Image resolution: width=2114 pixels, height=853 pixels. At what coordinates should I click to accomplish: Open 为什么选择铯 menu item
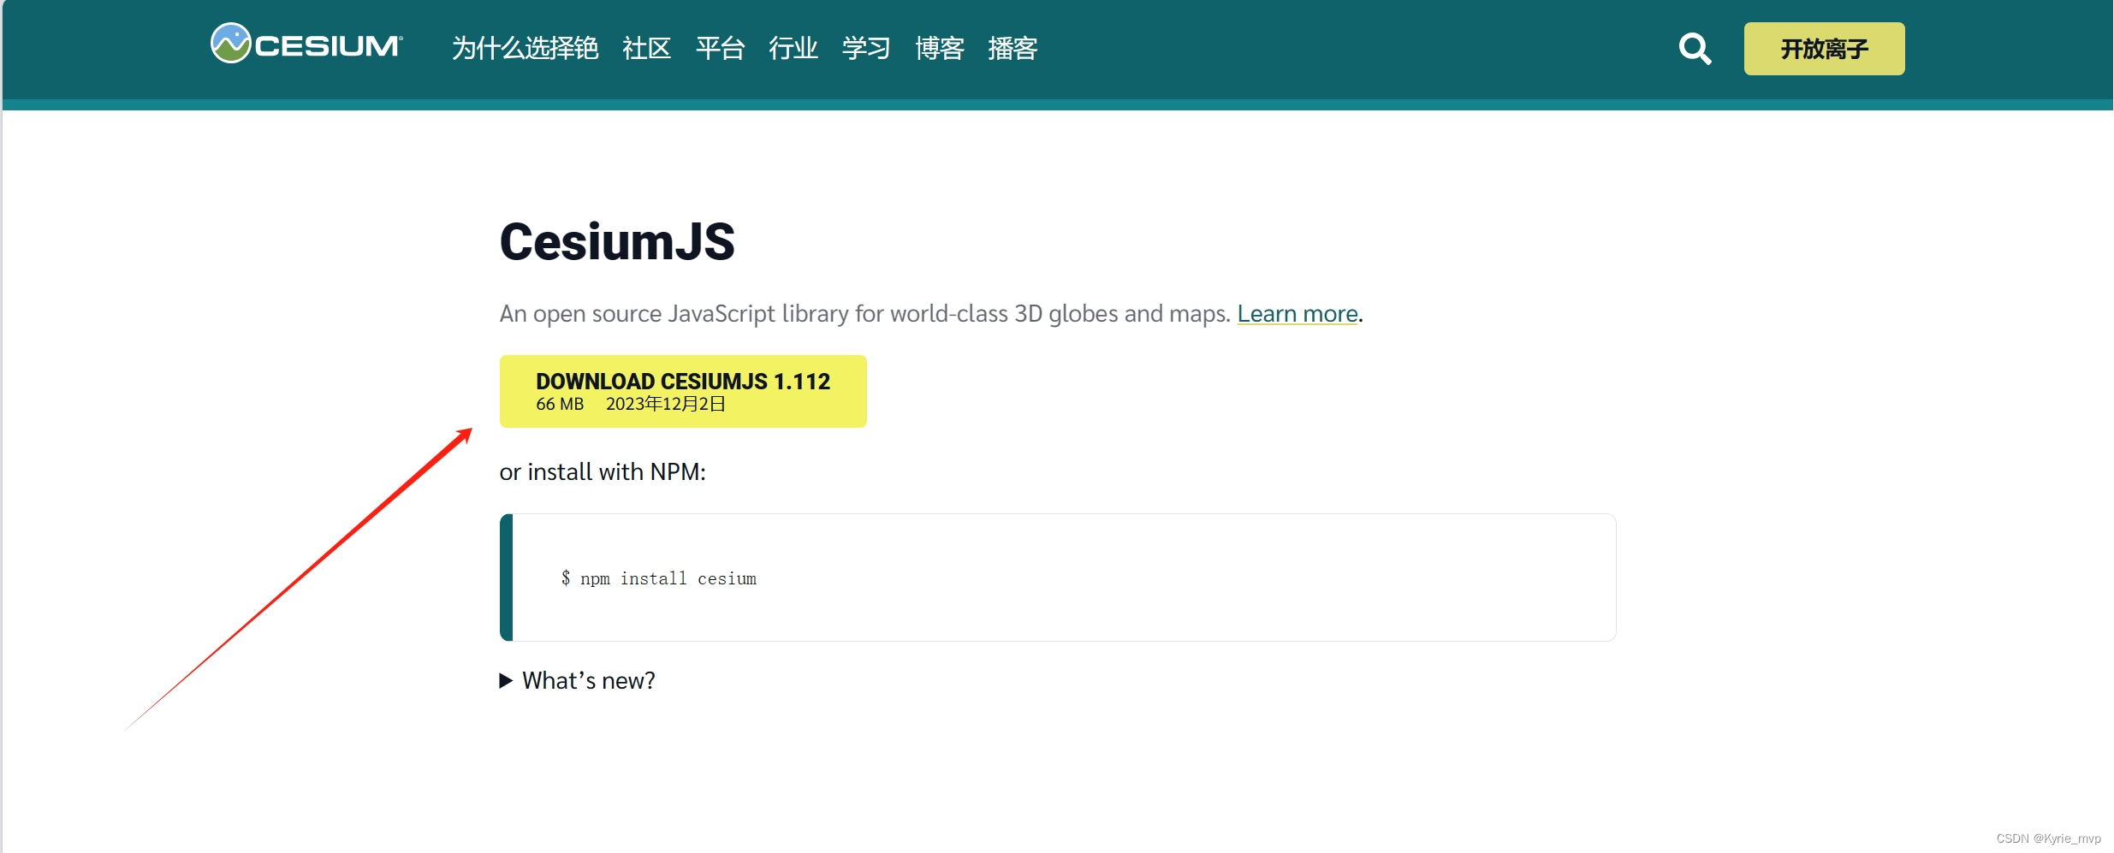pos(524,49)
